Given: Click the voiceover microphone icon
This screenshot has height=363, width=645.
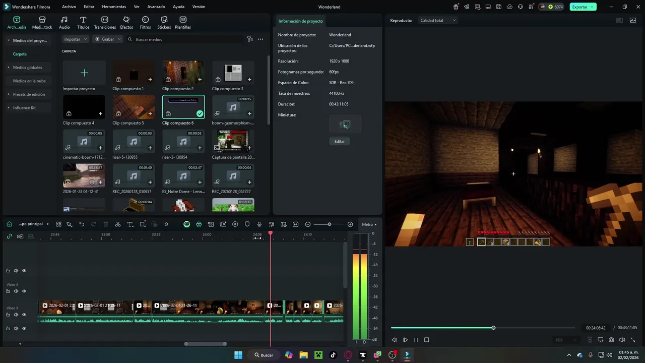Looking at the screenshot, I should pos(259,224).
